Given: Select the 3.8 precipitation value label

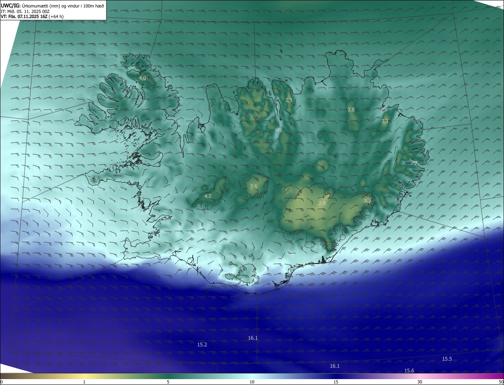Looking at the screenshot, I should (351, 109).
